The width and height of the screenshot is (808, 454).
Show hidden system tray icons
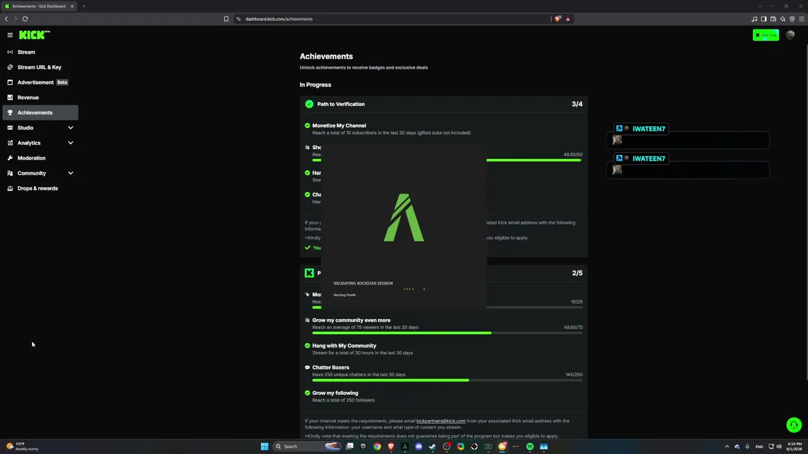[727, 446]
